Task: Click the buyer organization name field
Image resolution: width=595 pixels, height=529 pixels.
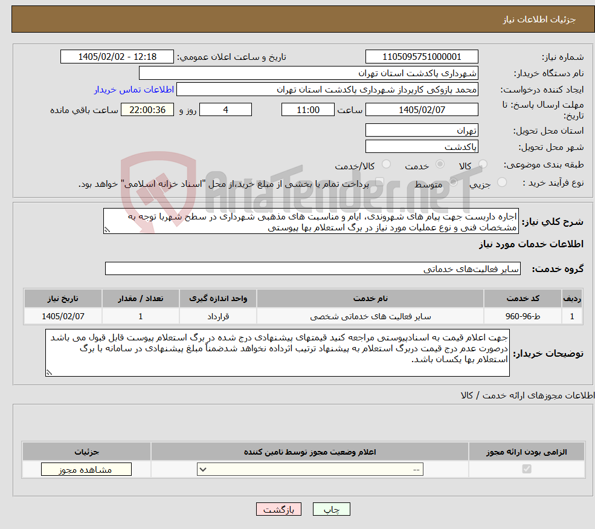Action: 308,73
